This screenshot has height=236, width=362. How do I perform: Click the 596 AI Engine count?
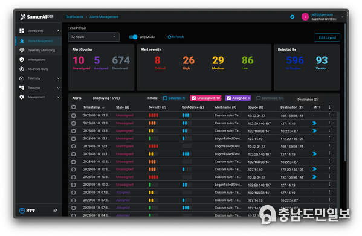click(x=294, y=62)
